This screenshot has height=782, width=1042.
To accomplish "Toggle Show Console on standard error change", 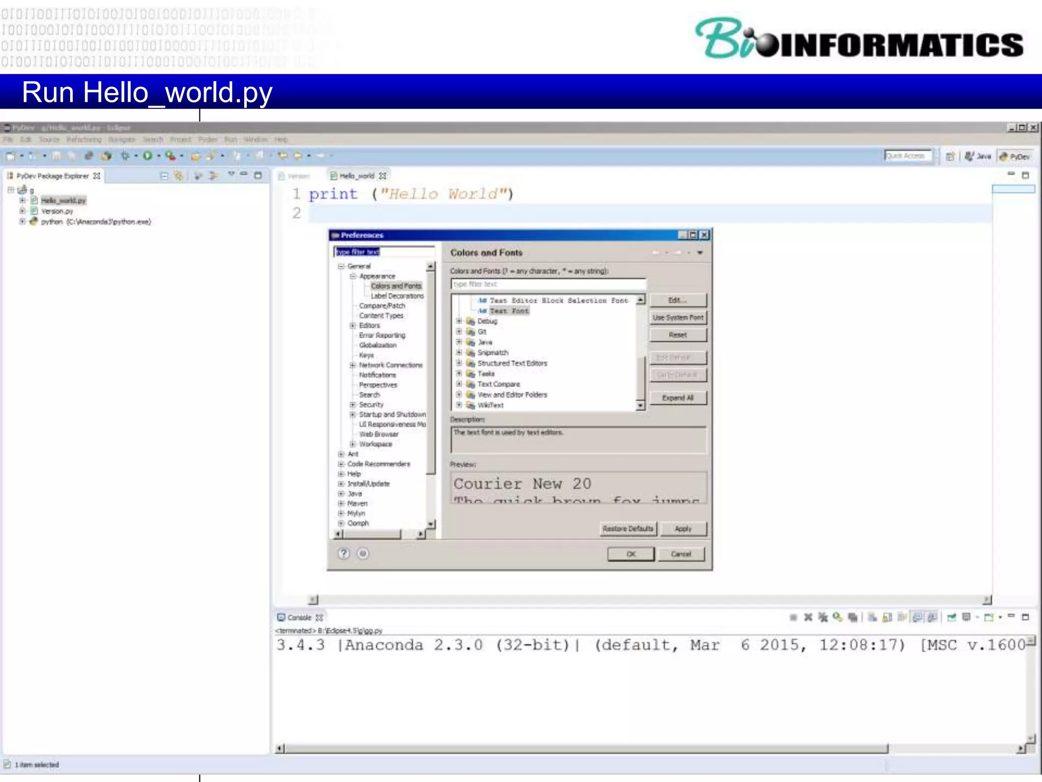I will [932, 618].
